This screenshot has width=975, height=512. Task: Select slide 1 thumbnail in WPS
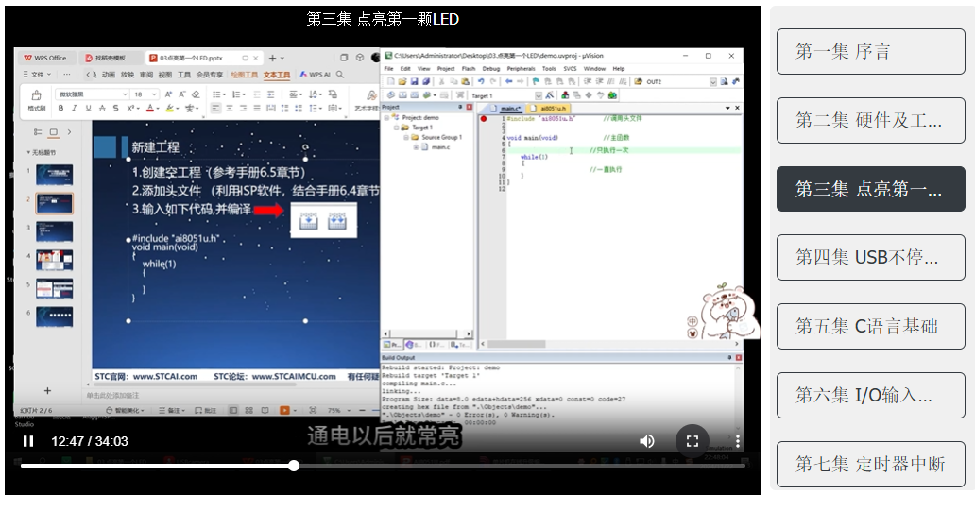click(55, 175)
